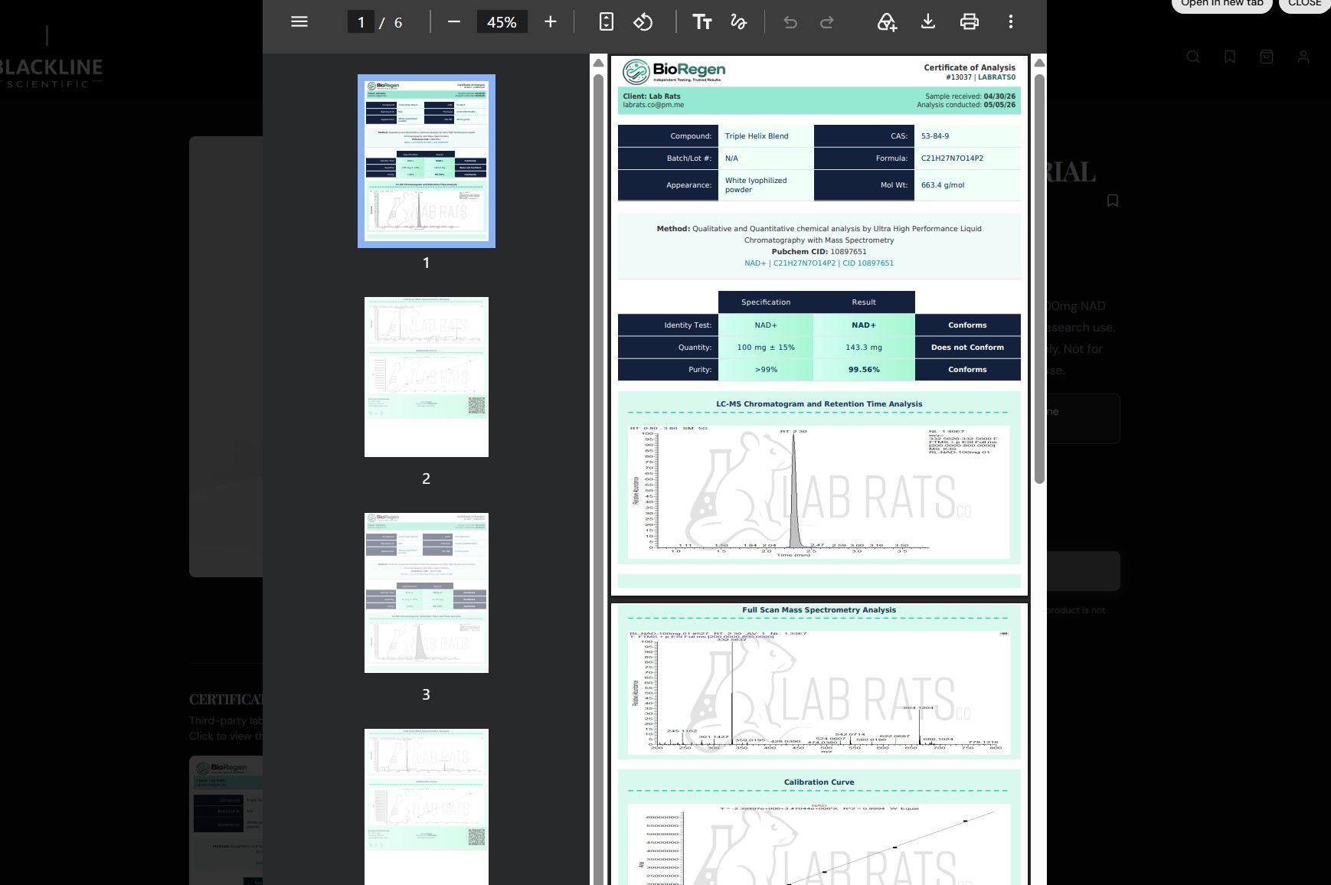1331x885 pixels.
Task: Select page 3 thumbnail
Action: [427, 593]
